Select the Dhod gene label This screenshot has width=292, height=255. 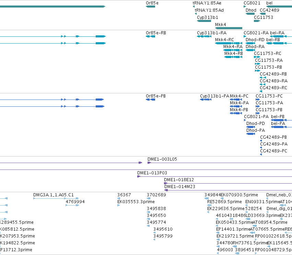[251, 10]
